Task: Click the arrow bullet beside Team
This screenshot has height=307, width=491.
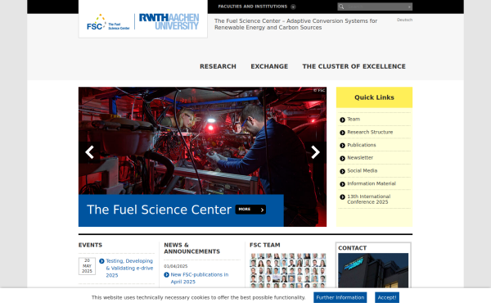Action: [x=342, y=120]
